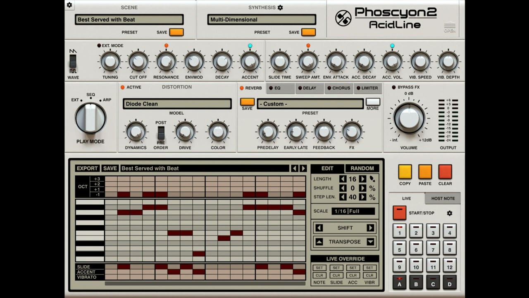Open the Scale 1/16 Full selector
Image resolution: width=529 pixels, height=298 pixels.
point(353,211)
